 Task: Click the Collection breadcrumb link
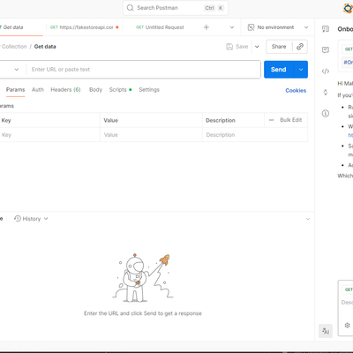tap(14, 47)
